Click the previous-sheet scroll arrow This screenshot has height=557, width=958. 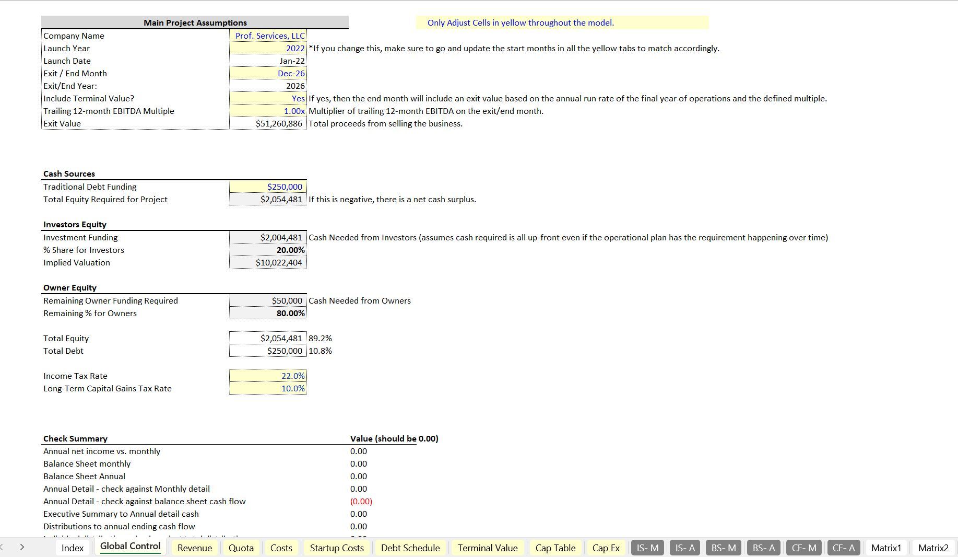pos(2,547)
